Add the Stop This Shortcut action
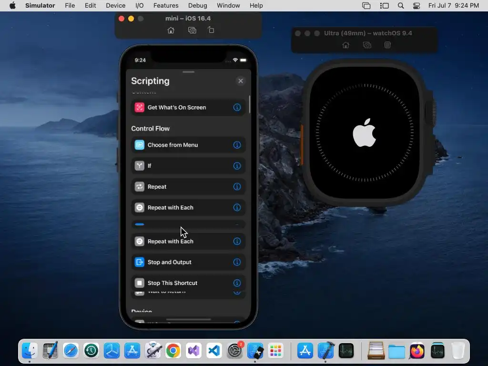The height and width of the screenshot is (366, 488). tap(188, 283)
